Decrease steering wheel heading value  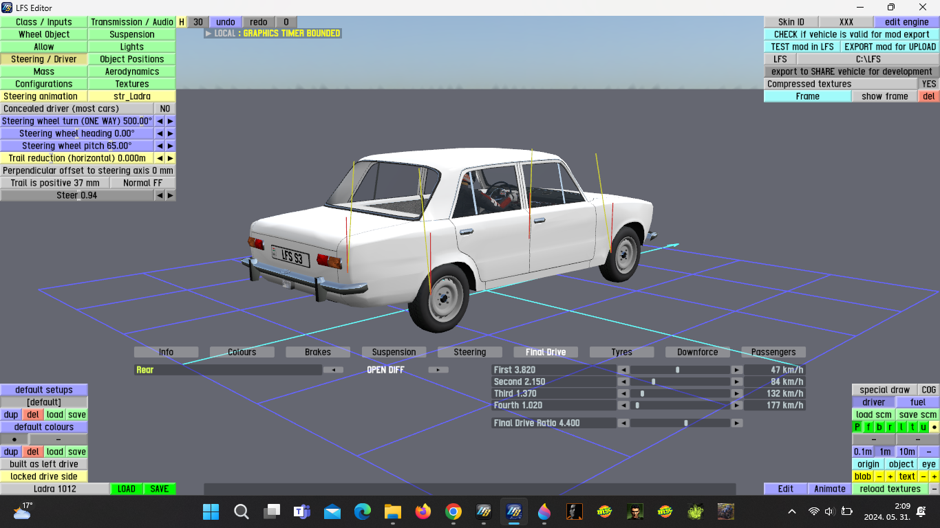[160, 133]
